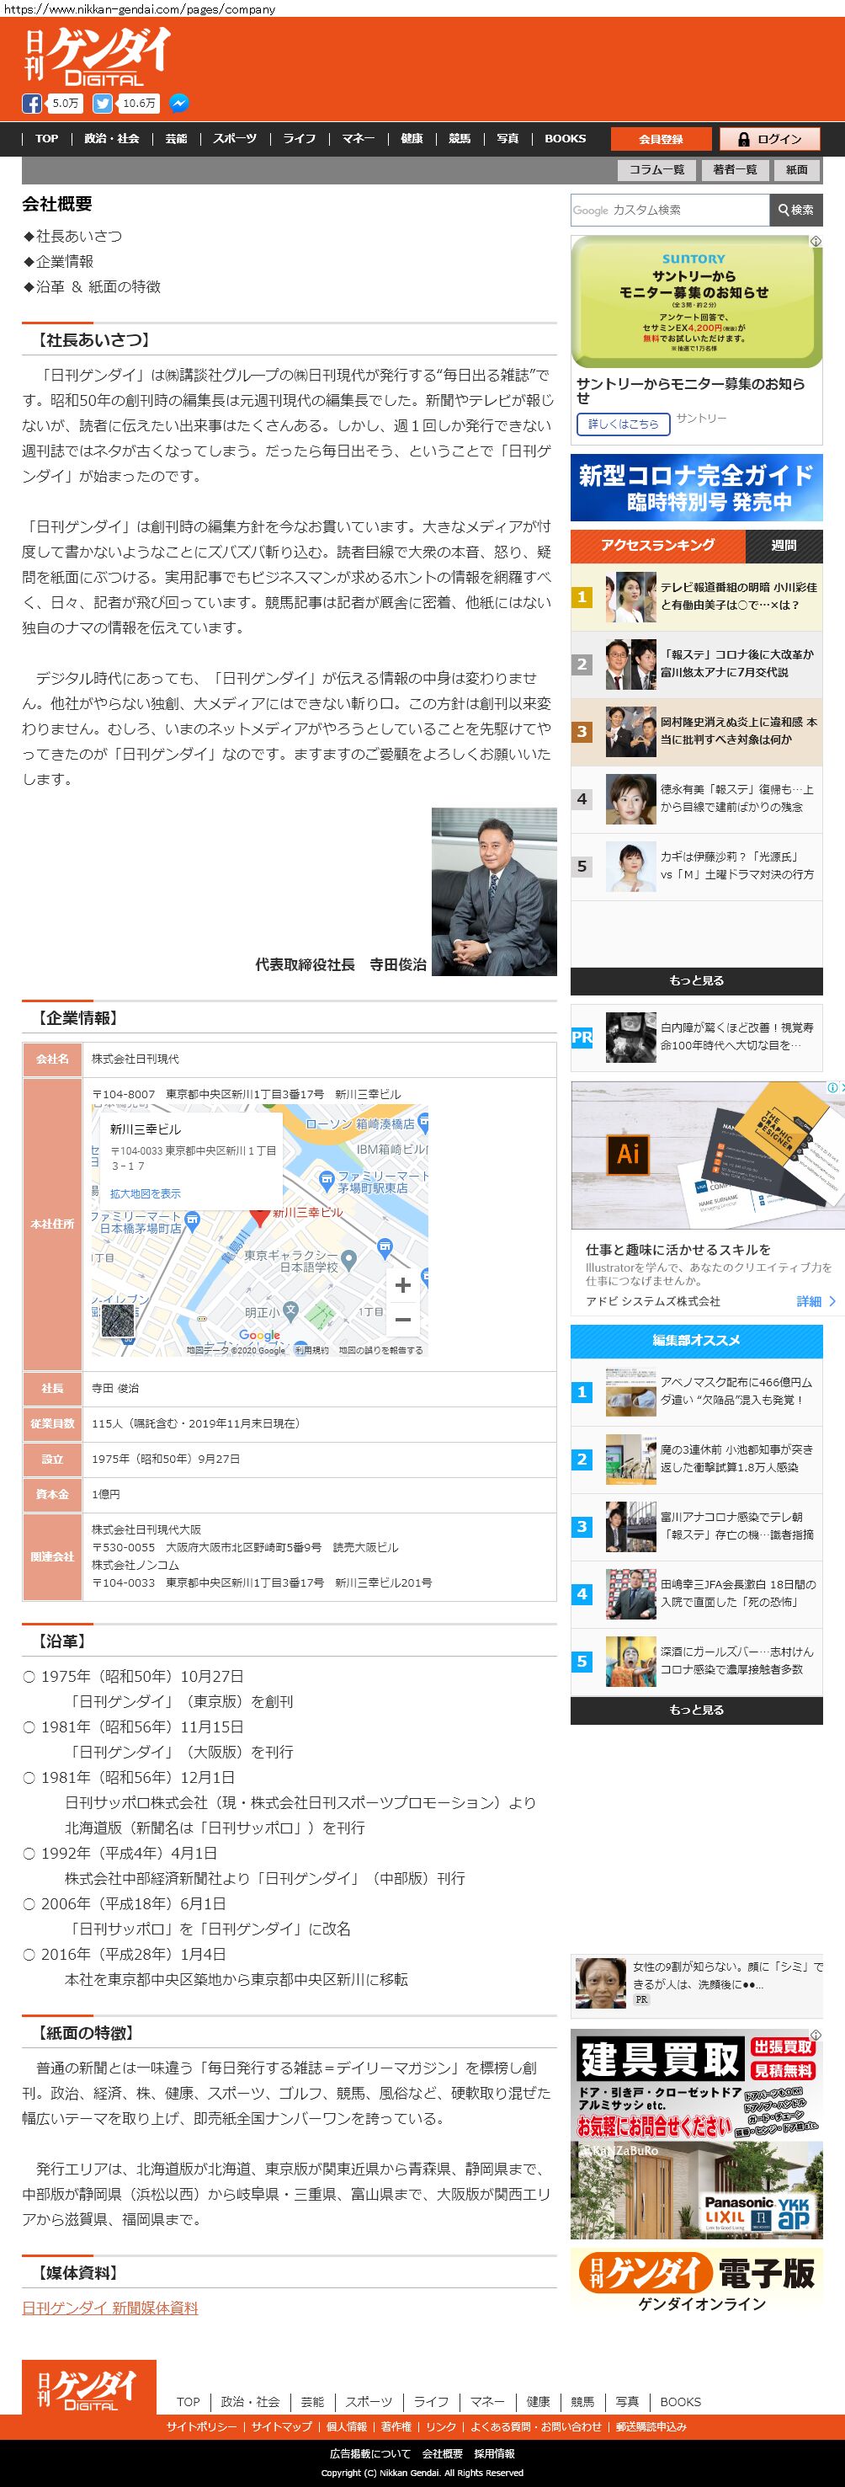
Task: Open the 日刊ゲンダイ 新聞媒体資料 link
Action: (x=110, y=2308)
